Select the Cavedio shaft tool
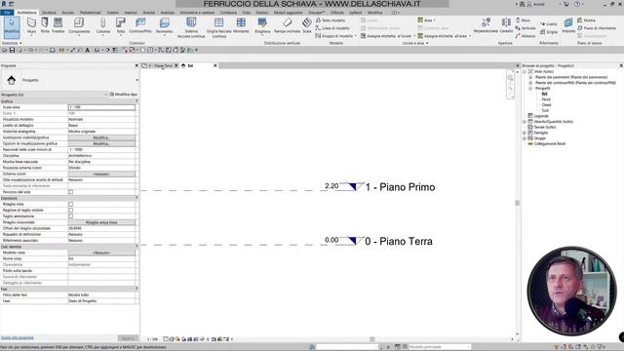The width and height of the screenshot is (624, 351). (x=506, y=26)
